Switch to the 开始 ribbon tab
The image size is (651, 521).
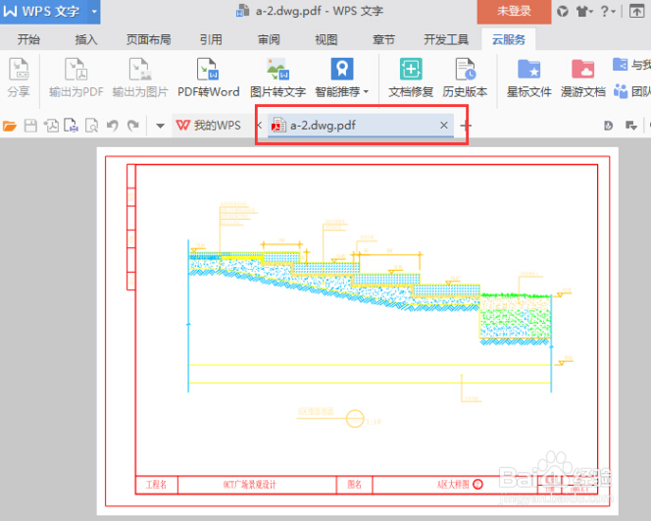(x=28, y=40)
